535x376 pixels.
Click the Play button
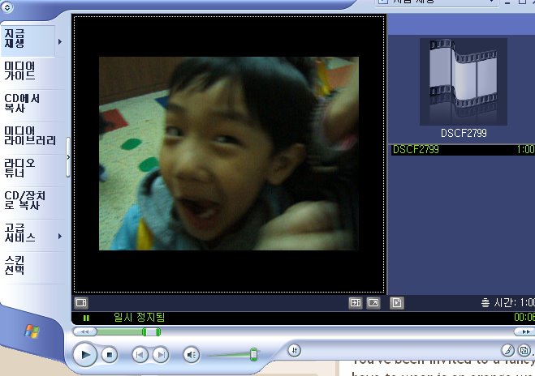coord(84,354)
